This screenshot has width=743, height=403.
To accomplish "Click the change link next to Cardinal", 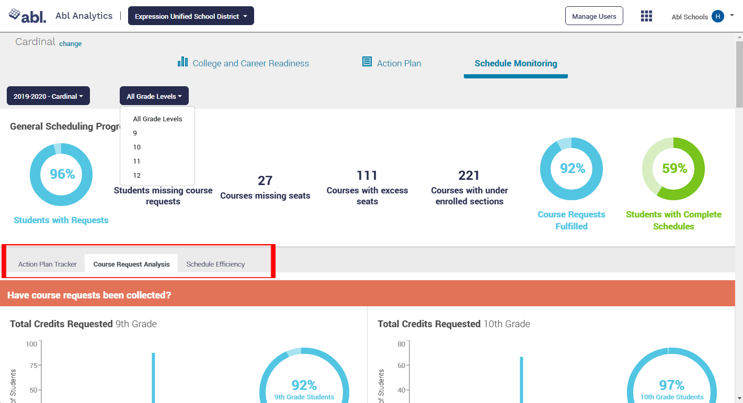I will (70, 44).
